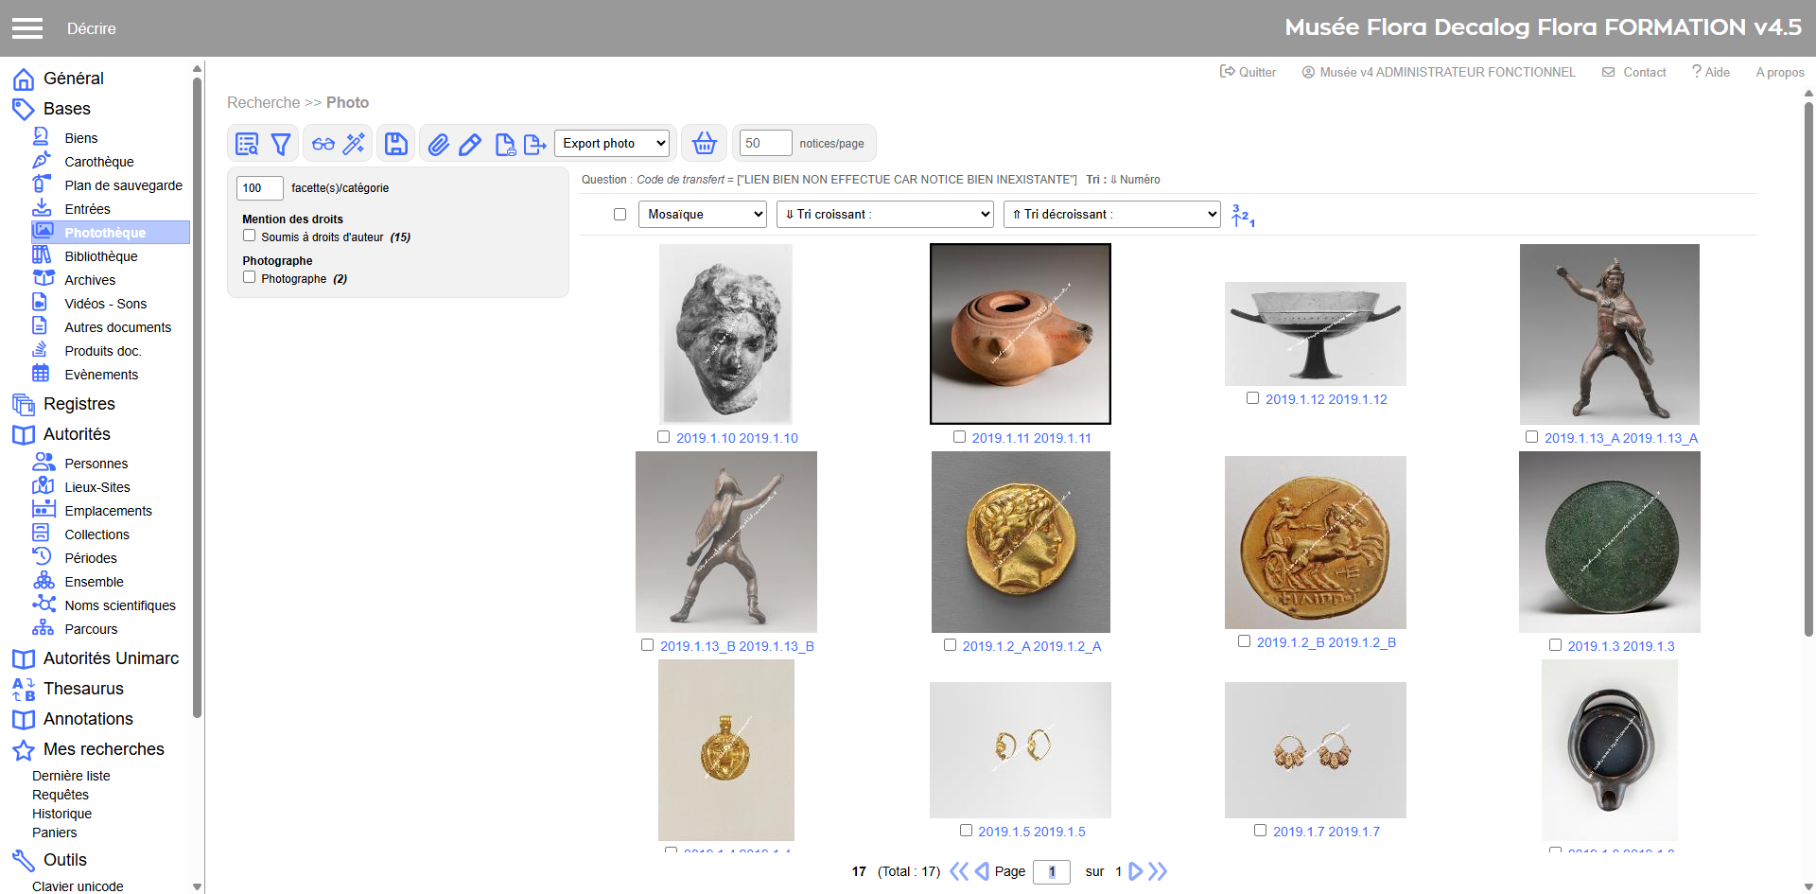This screenshot has height=894, width=1816.
Task: Click main content vertical scrollbar
Action: pos(1808,369)
